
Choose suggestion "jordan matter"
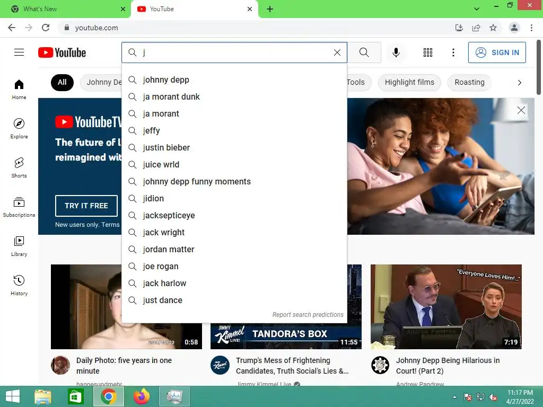click(234, 250)
